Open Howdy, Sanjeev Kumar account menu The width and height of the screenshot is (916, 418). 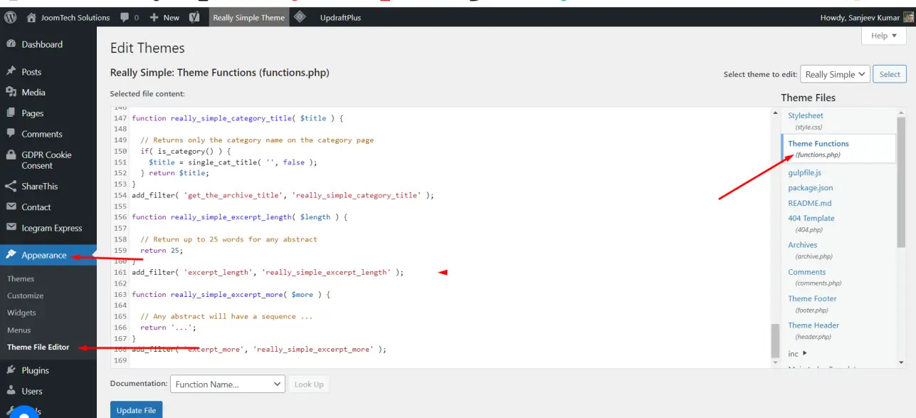coord(866,17)
